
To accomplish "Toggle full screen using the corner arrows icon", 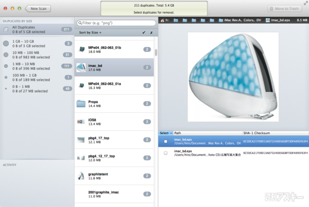I will [x=305, y=3].
